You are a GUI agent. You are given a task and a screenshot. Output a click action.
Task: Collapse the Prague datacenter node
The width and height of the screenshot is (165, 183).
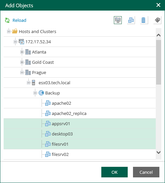[x=22, y=72]
